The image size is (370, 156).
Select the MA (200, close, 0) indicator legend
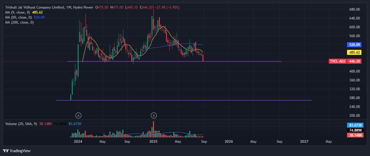coord(19,22)
